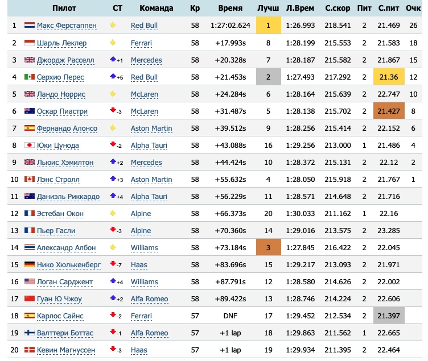Open driver link Даниэль Риккардо
Screen dimensions: 428x361
68,197
